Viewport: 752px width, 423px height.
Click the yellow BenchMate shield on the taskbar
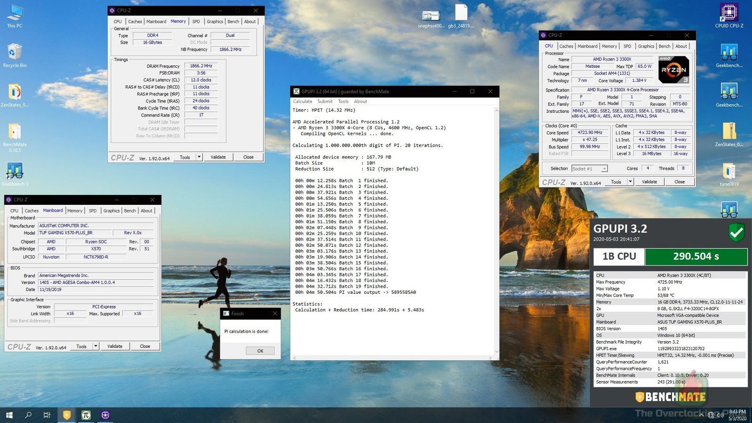(67, 415)
